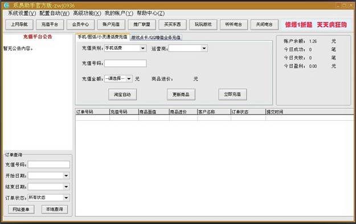The width and height of the screenshot is (356, 224).
Task: Open the 运营商 dropdown list
Action: (x=204, y=48)
